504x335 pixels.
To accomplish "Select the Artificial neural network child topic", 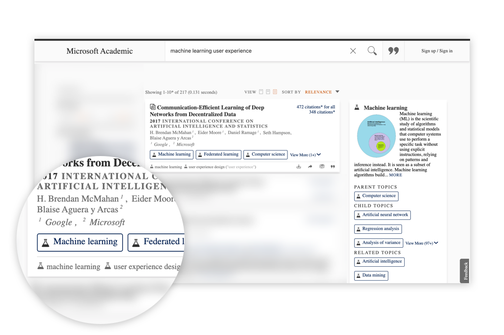I will 382,215.
